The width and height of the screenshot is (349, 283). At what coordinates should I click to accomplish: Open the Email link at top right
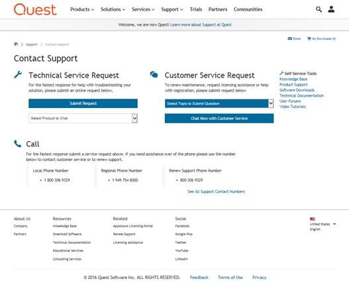[x=297, y=38]
